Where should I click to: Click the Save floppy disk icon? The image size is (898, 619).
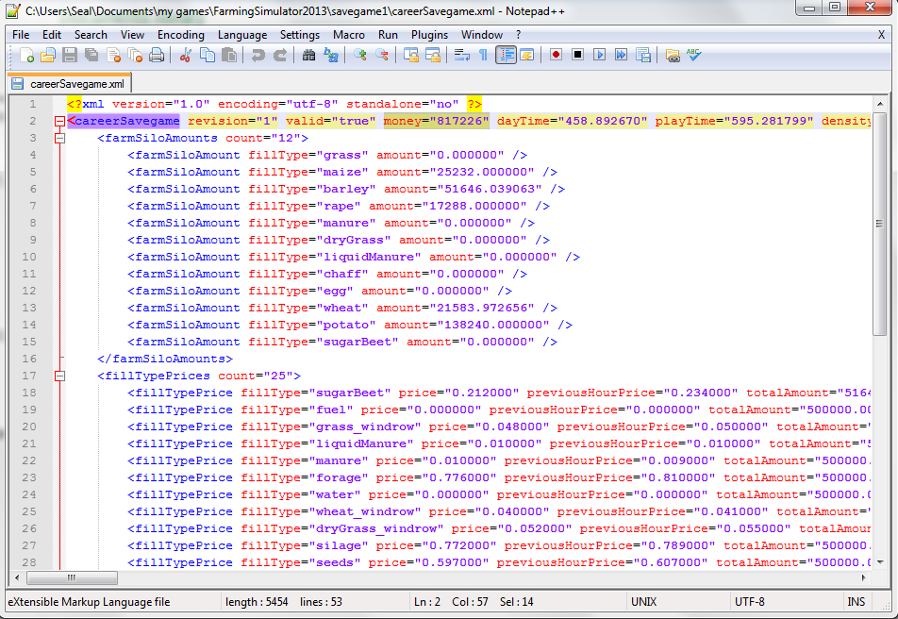(x=70, y=55)
